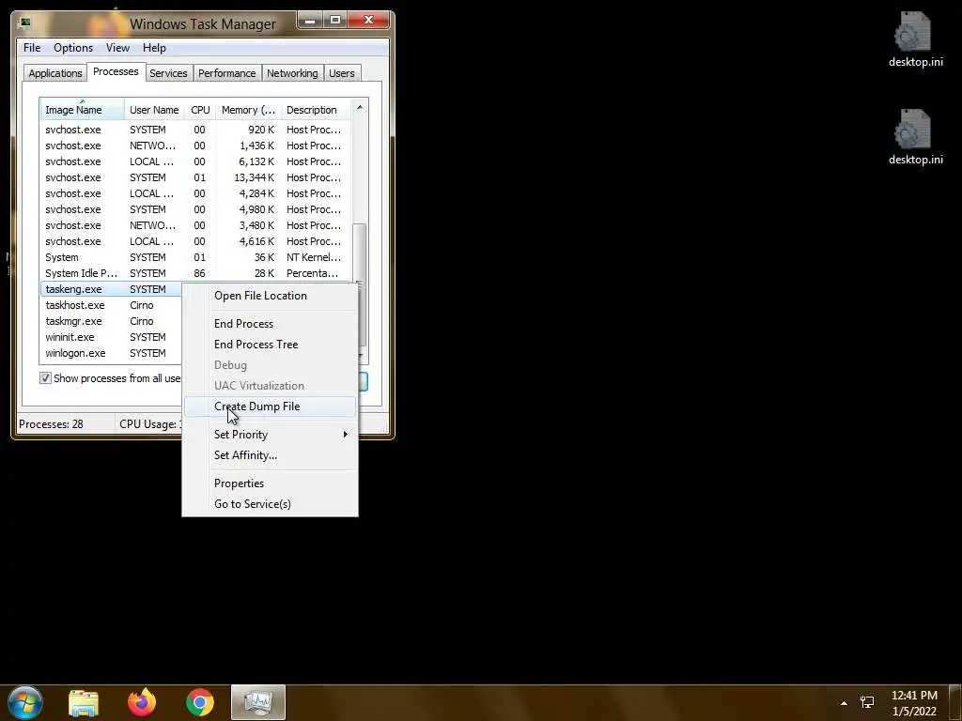962x721 pixels.
Task: Open the clock showing 12:41 PM
Action: click(x=914, y=696)
